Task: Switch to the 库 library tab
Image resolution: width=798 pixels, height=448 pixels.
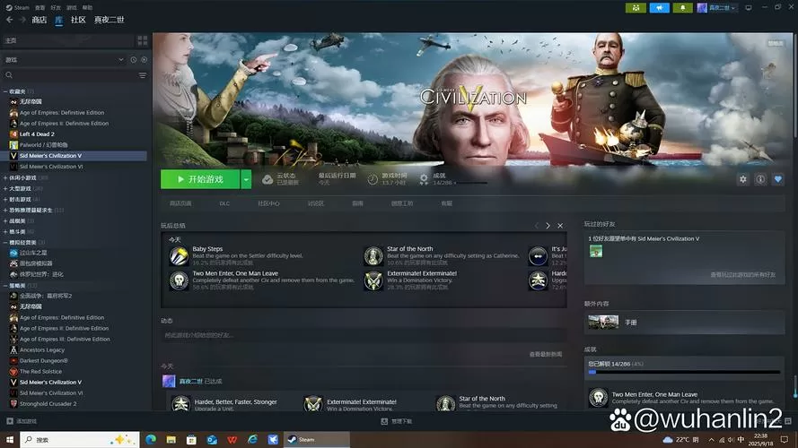Action: click(59, 20)
